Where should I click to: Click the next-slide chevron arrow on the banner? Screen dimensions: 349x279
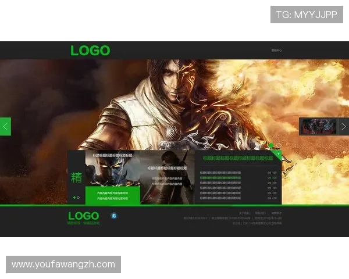point(344,126)
